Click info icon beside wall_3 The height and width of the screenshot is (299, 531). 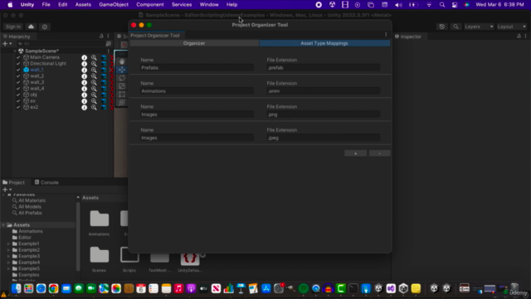tap(85, 82)
